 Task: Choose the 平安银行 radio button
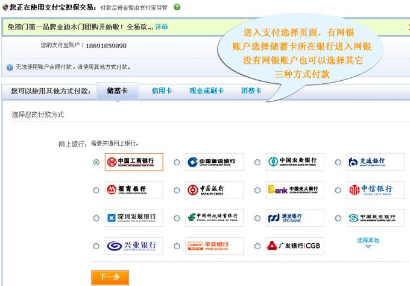click(x=177, y=246)
